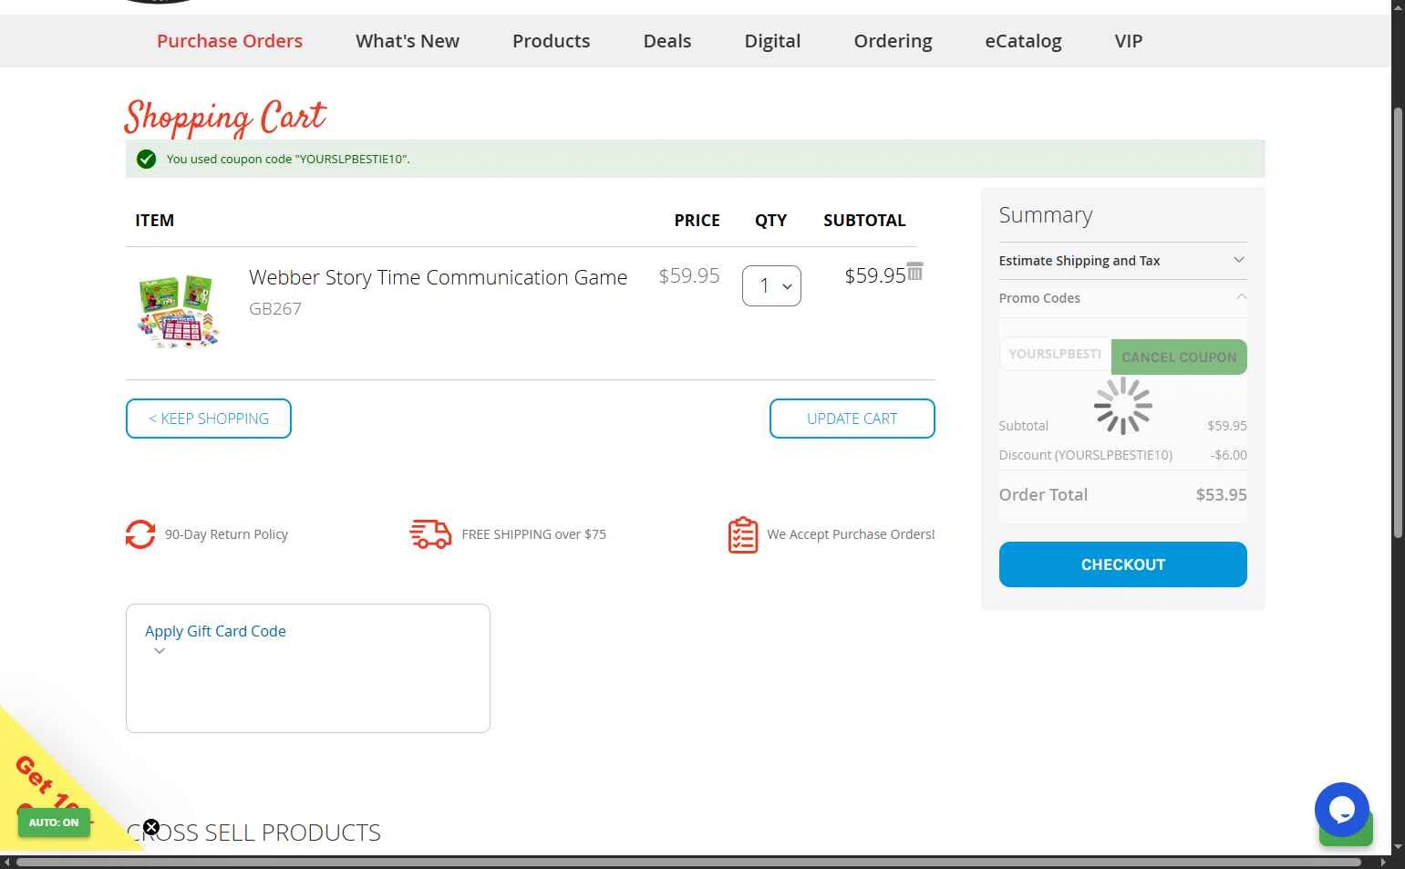Click We Accept Purchase Orders text
Viewport: 1405px width, 869px height.
pos(851,534)
